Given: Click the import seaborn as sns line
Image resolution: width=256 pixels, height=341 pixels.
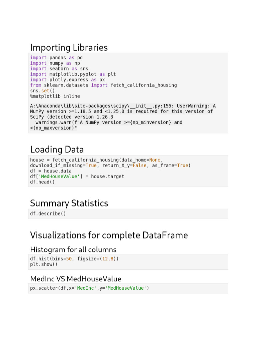Looking at the screenshot, I should click(x=59, y=69).
